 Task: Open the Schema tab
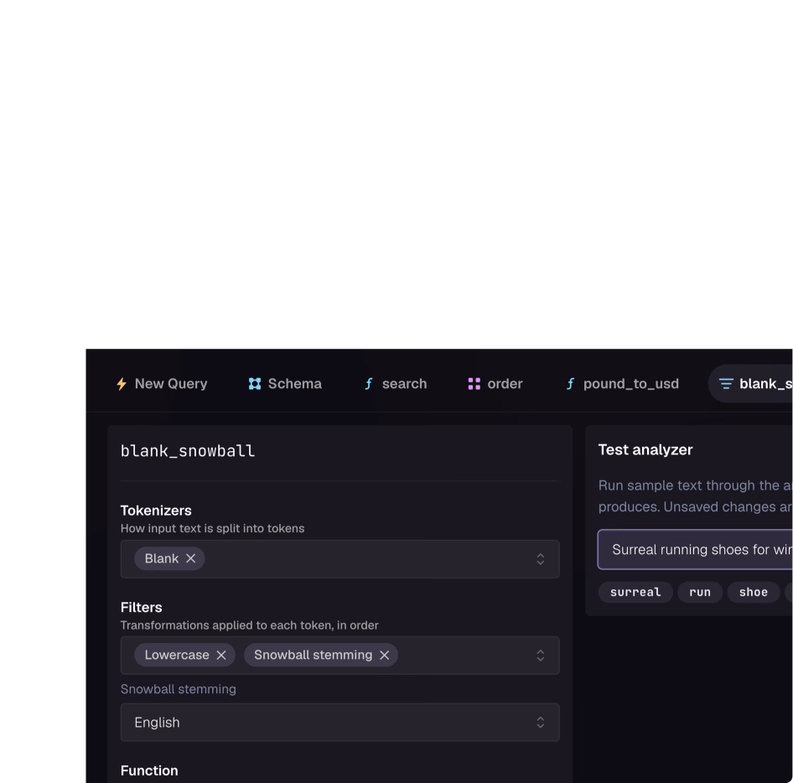tap(285, 384)
